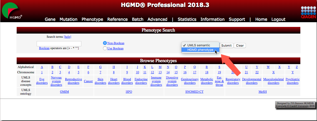Open Respiratory disorders link

tap(233, 81)
